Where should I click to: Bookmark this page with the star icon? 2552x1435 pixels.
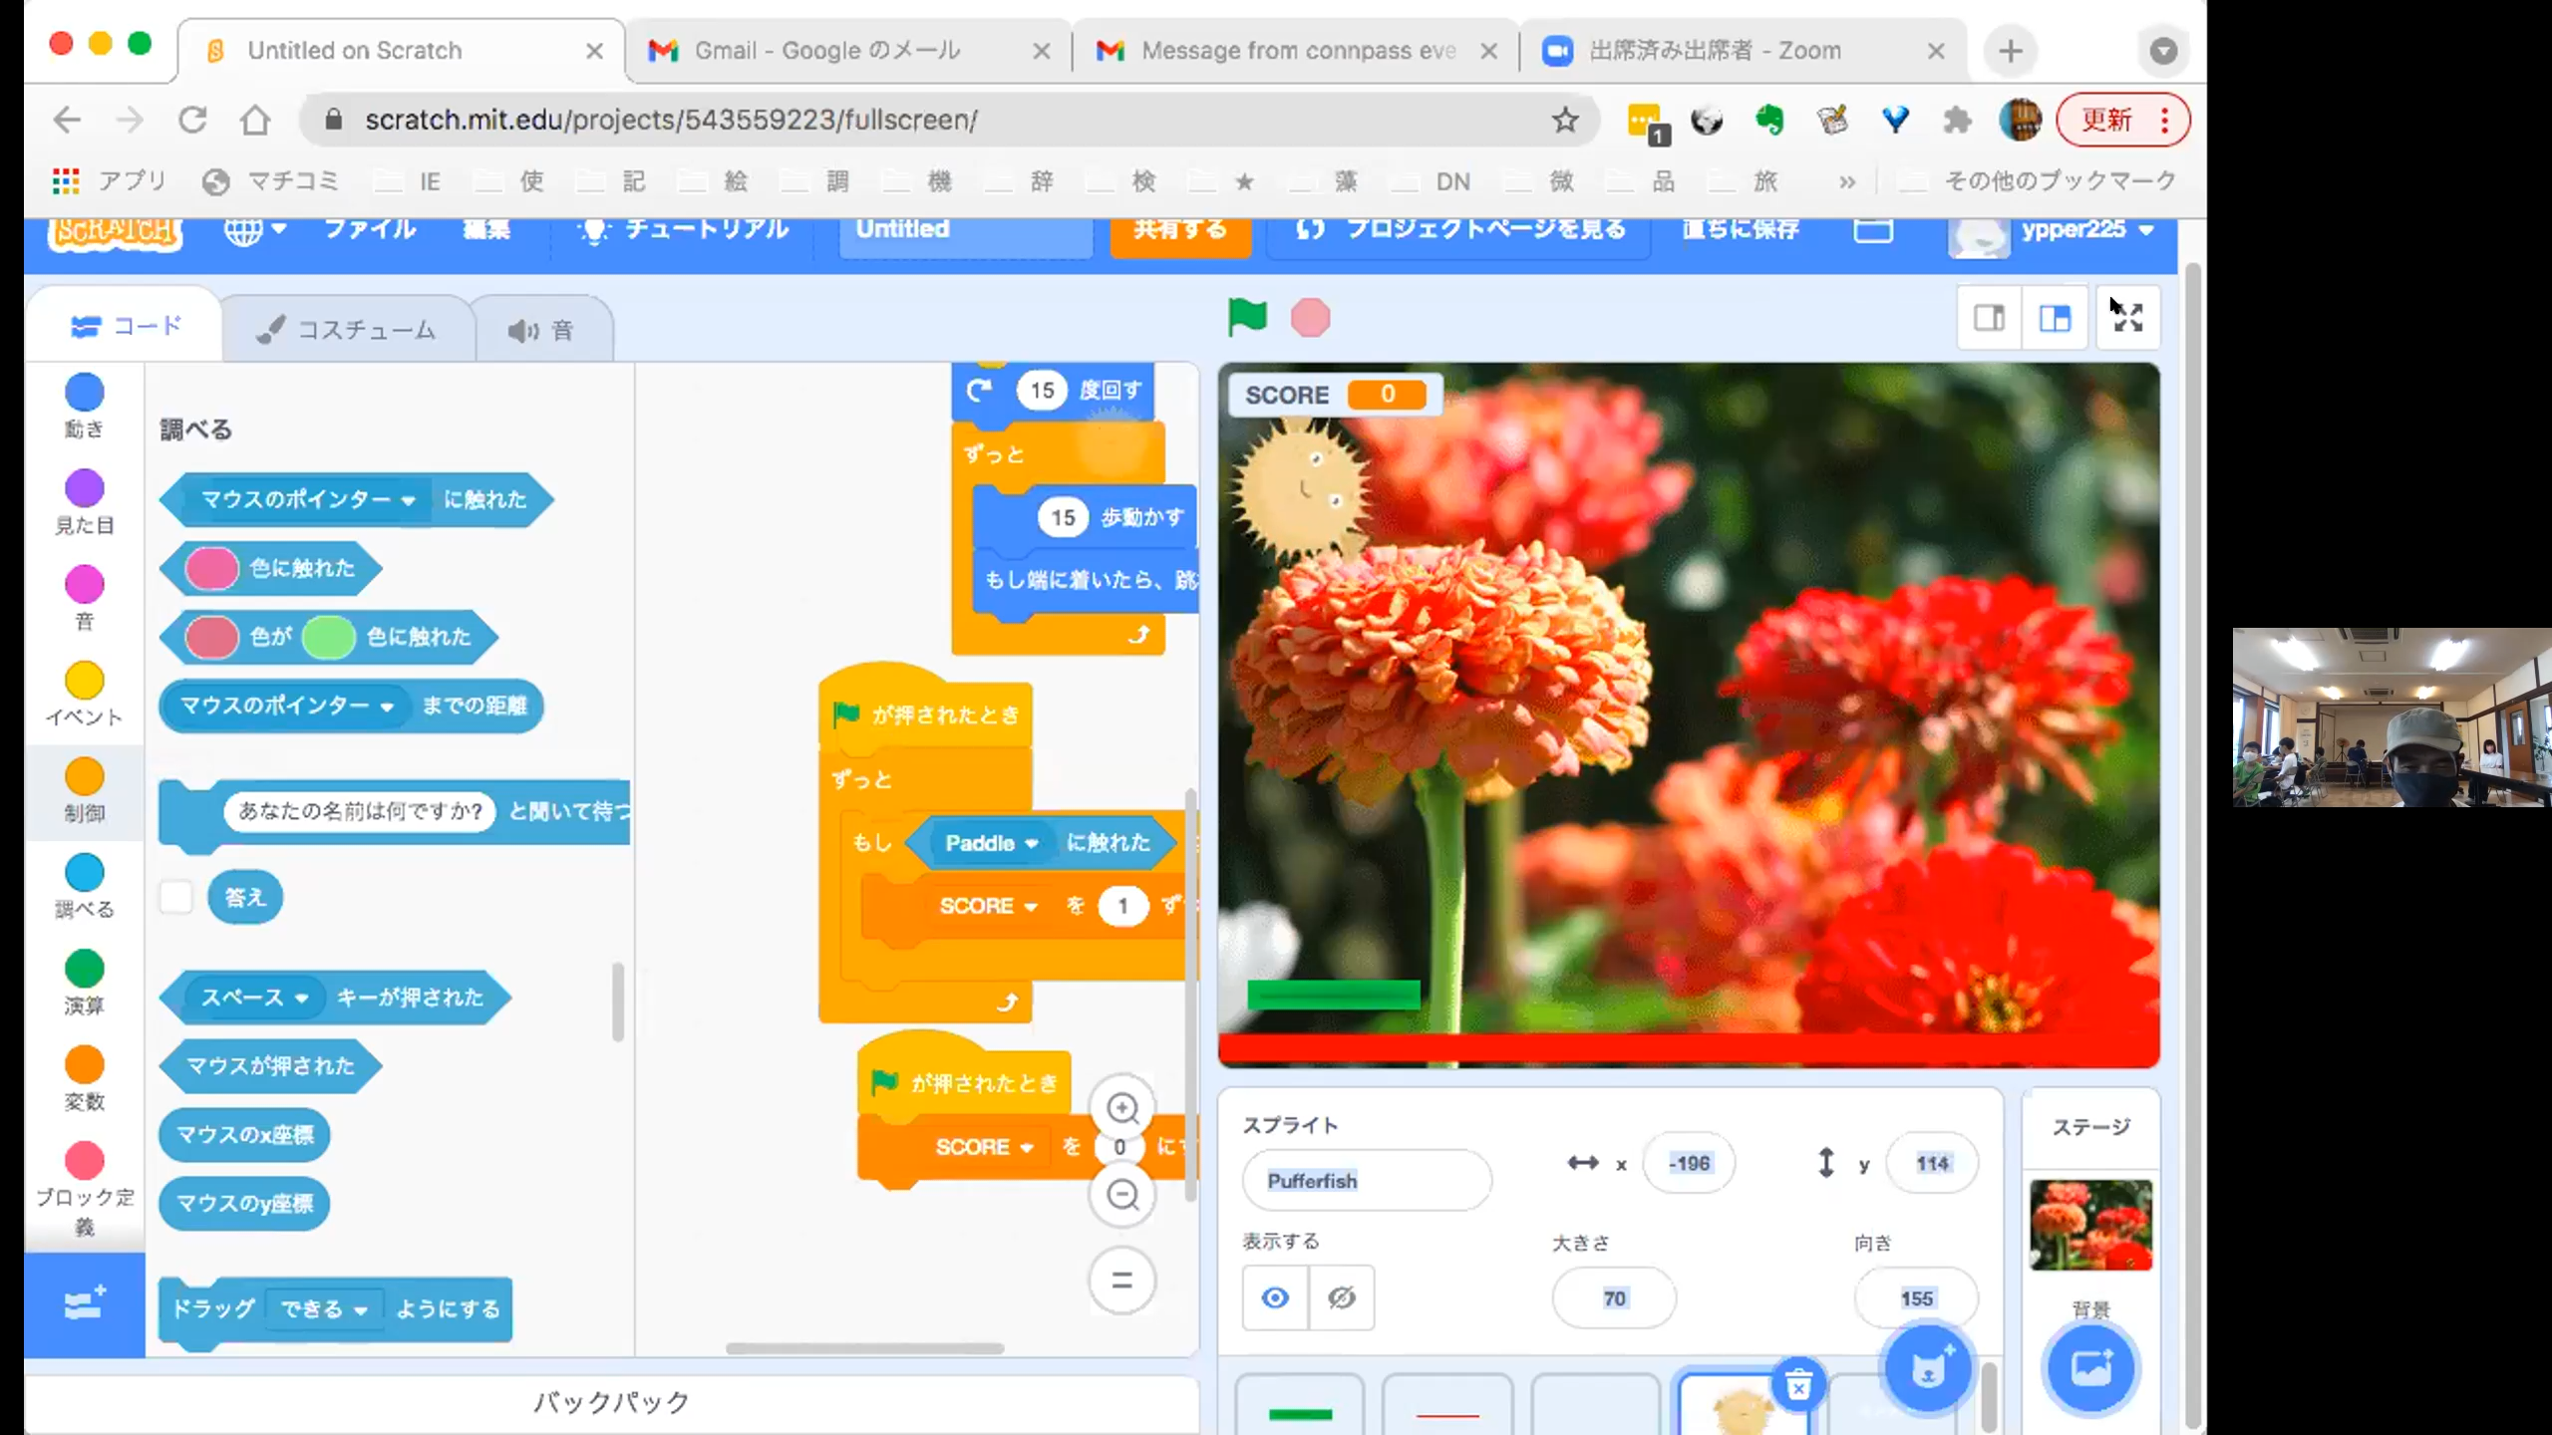pyautogui.click(x=1565, y=121)
